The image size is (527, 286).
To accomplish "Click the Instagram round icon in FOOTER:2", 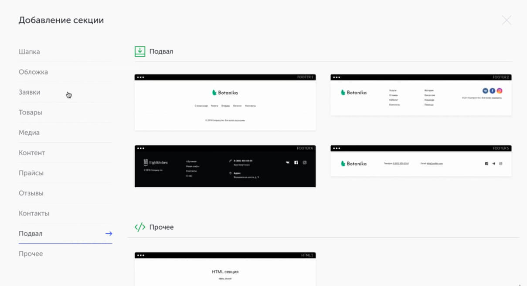I will (x=500, y=91).
